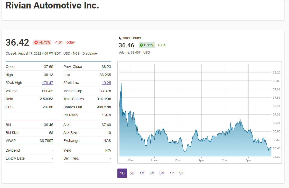Click the -1.81 Today change text
The height and width of the screenshot is (188, 289).
(64, 42)
